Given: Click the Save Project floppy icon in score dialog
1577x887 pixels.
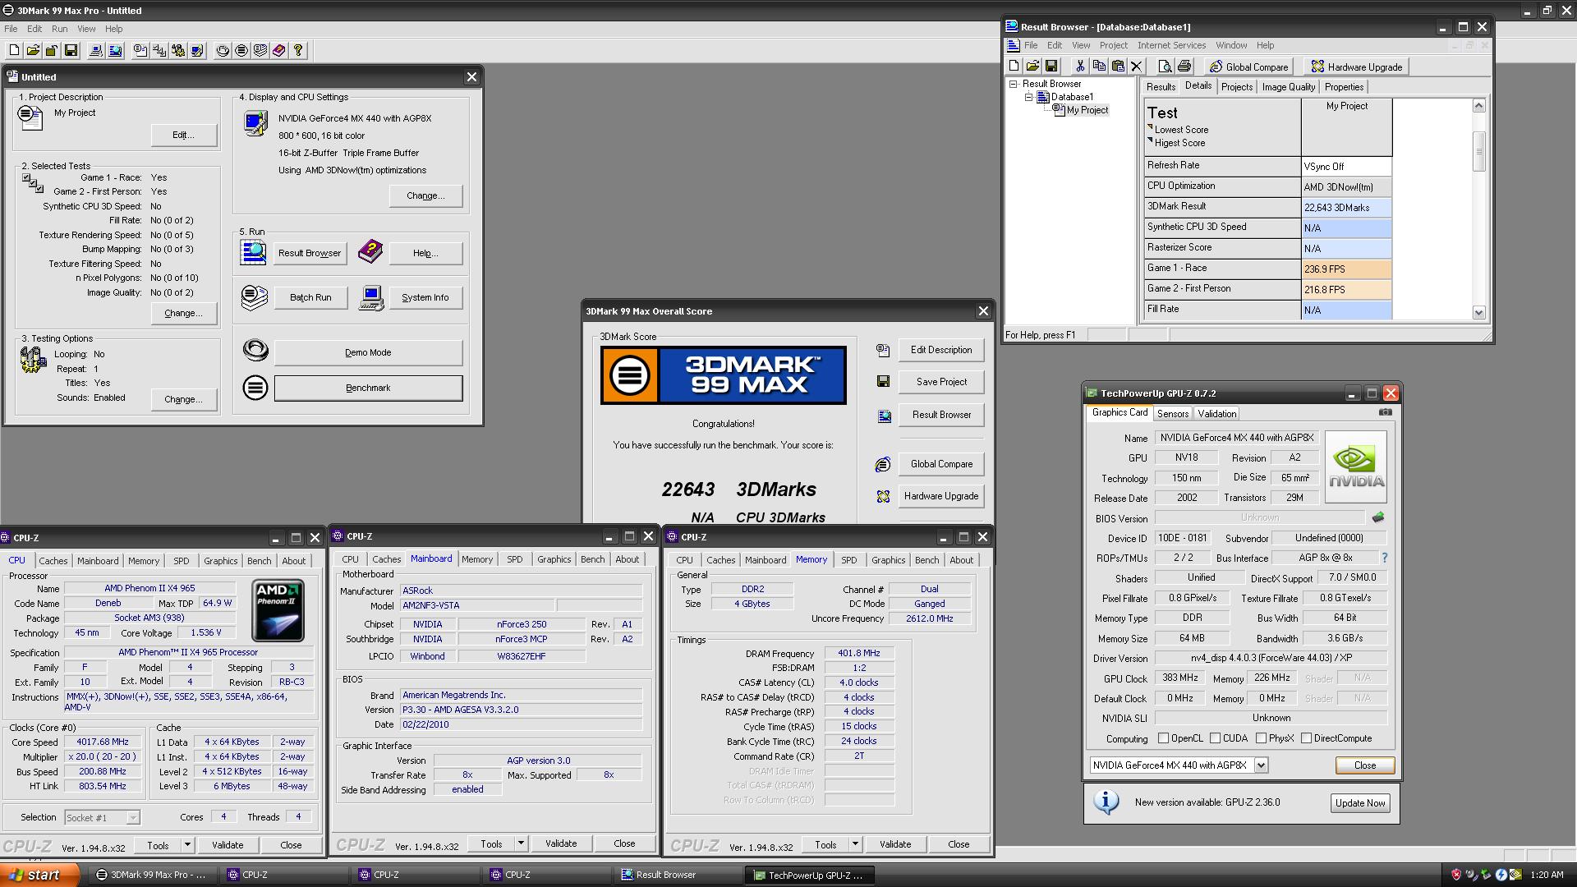Looking at the screenshot, I should point(883,382).
